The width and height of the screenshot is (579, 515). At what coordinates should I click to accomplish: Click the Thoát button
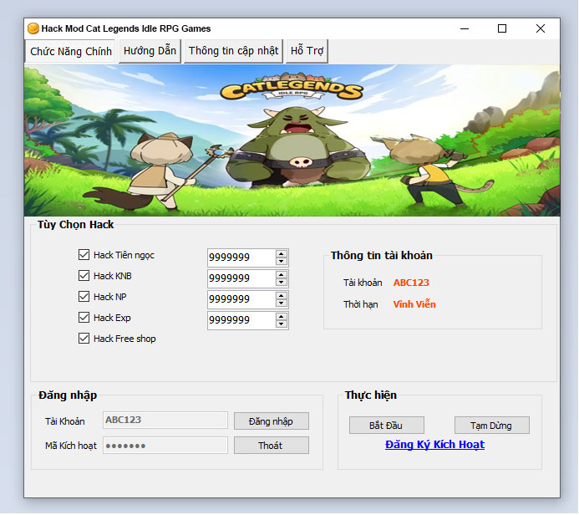pos(271,446)
